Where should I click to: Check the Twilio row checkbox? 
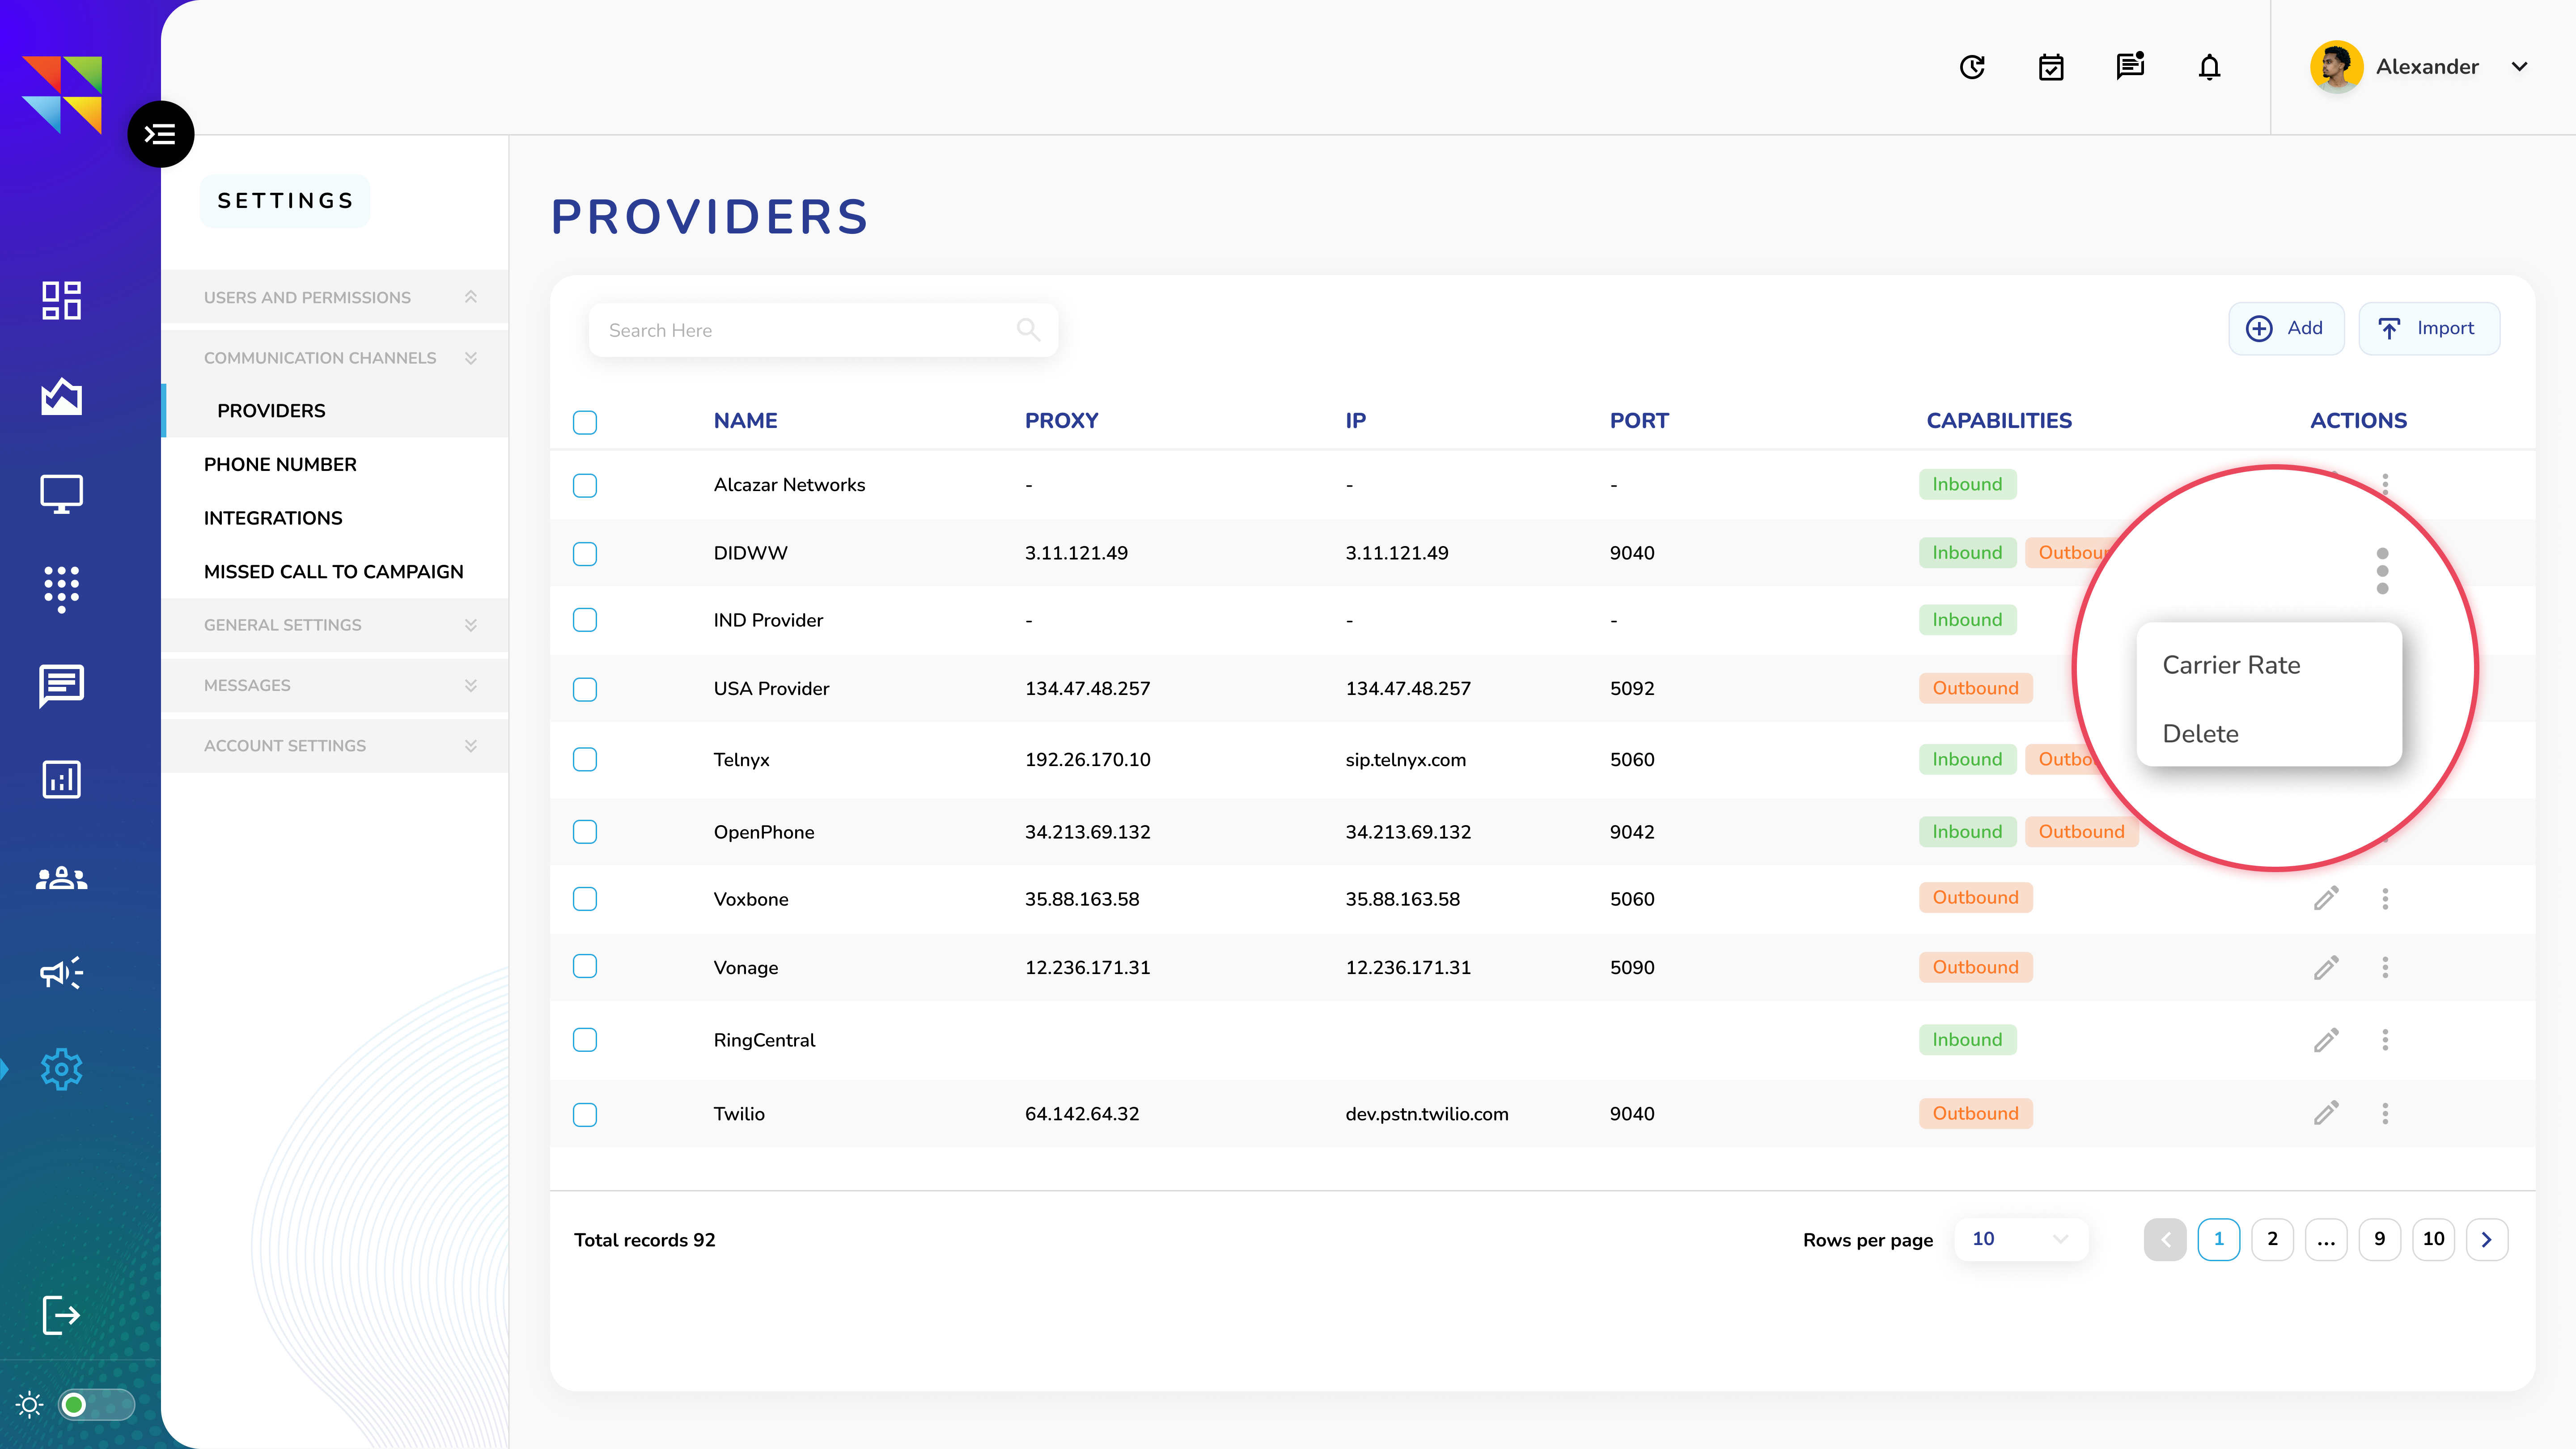tap(585, 1114)
